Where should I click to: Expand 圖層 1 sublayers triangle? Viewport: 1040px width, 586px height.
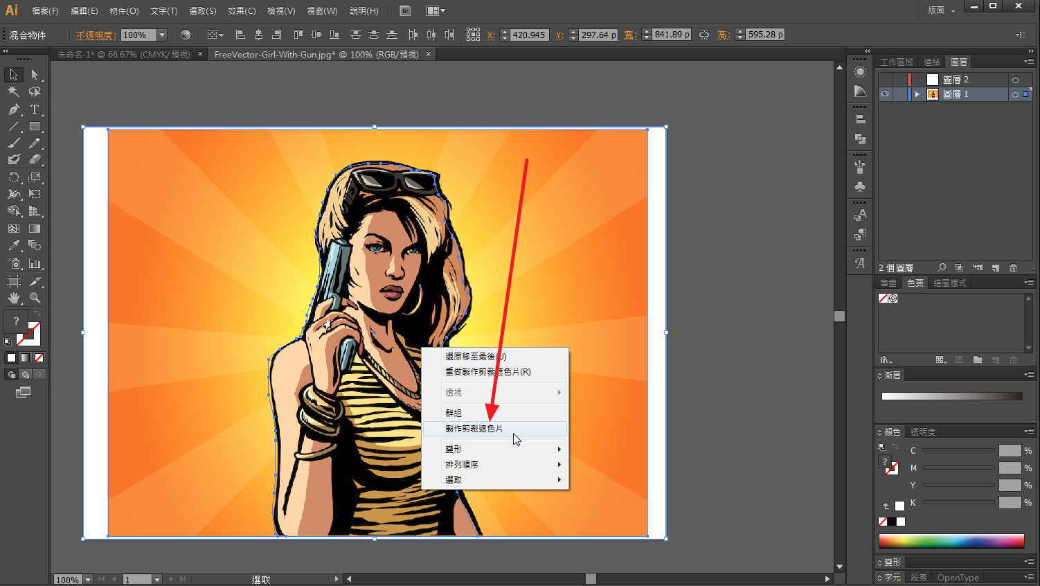(917, 94)
